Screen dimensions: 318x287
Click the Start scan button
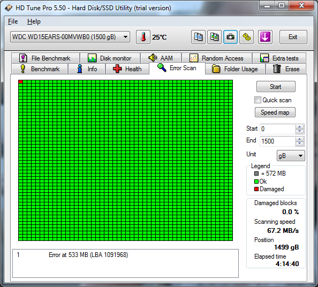coord(276,87)
